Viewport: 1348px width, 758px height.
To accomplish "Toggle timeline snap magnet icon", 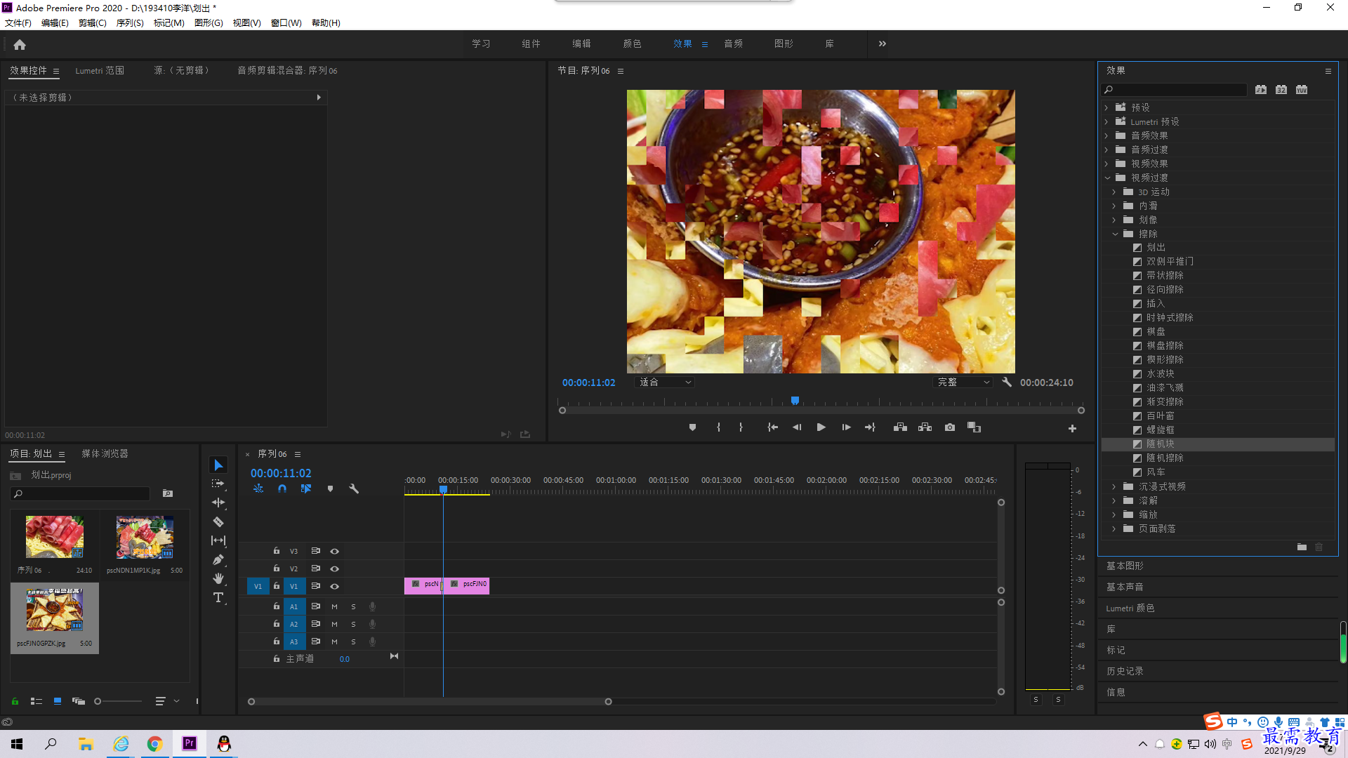I will click(x=282, y=488).
